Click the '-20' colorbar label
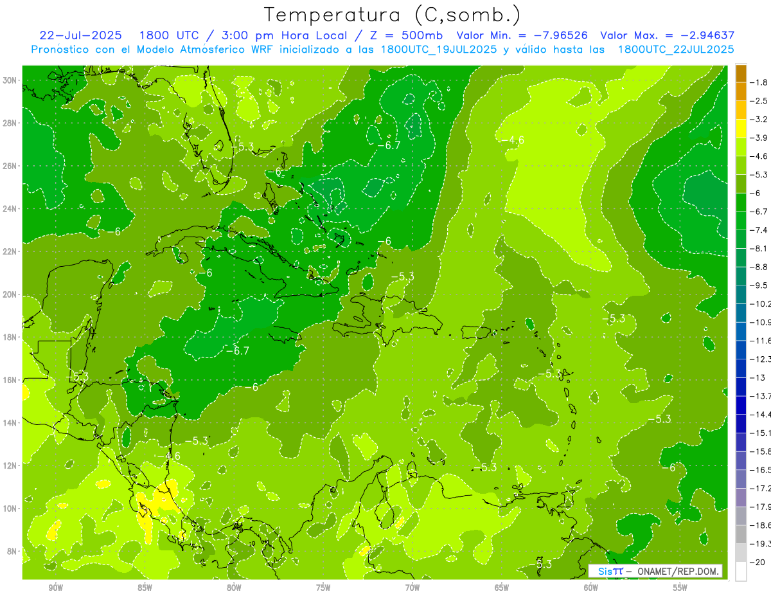The image size is (771, 596). pyautogui.click(x=758, y=562)
